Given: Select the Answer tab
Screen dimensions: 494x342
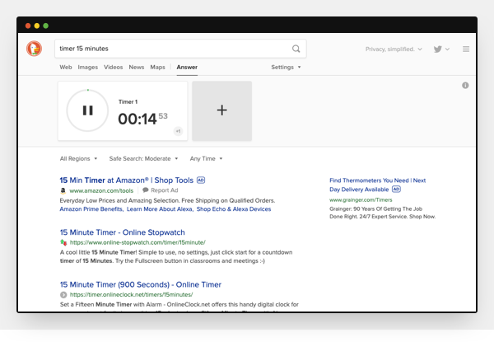Looking at the screenshot, I should point(187,67).
